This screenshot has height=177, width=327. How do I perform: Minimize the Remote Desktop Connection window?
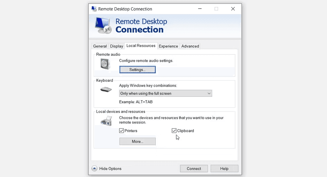[x=200, y=9]
